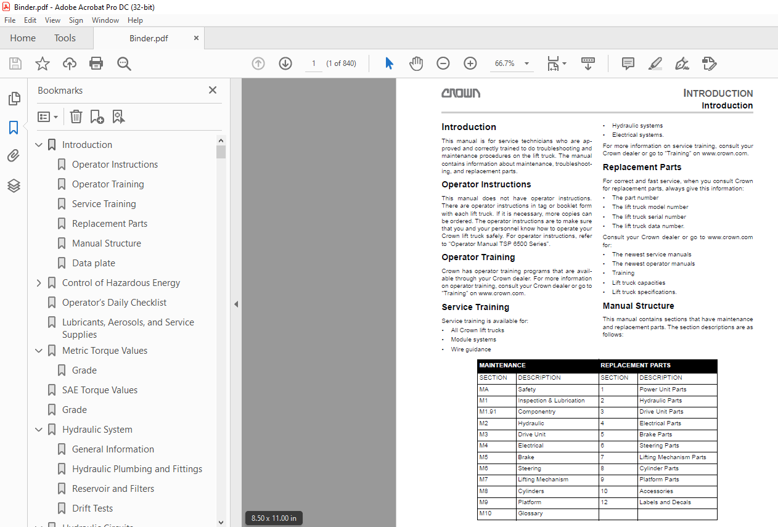Open Hydraulic Plumbing and Fittings bookmark
This screenshot has height=527, width=778.
click(x=137, y=469)
